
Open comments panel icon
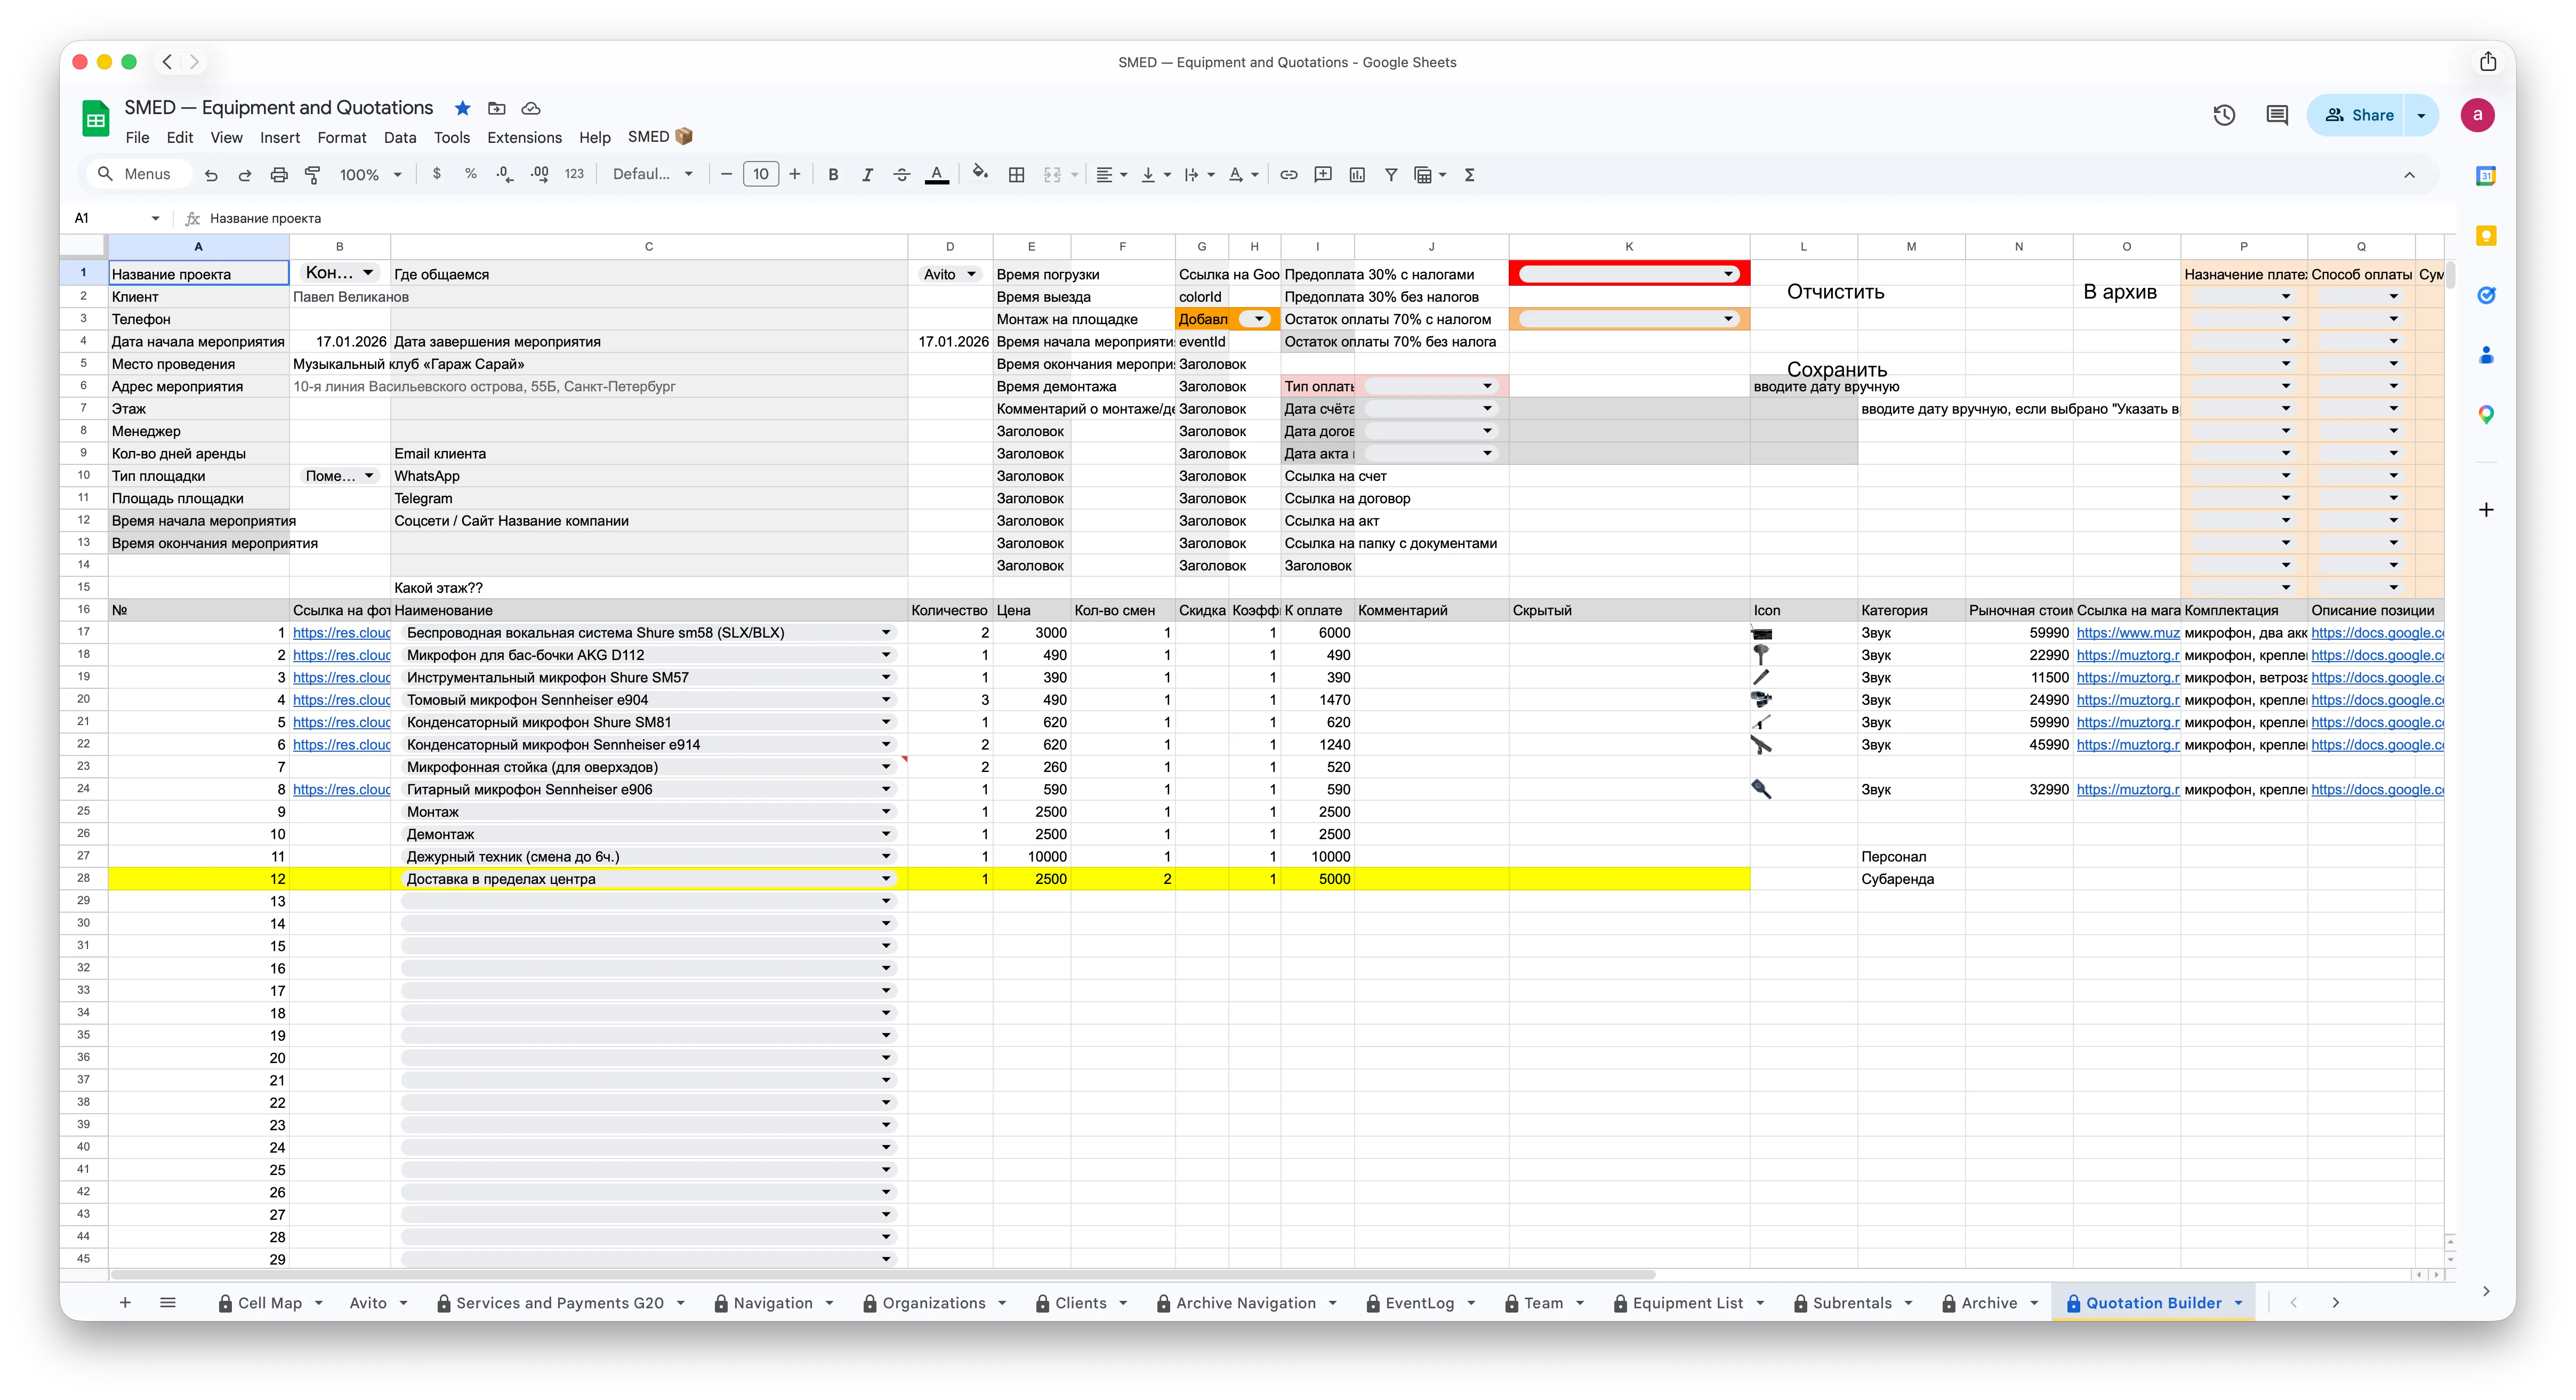[x=2277, y=115]
